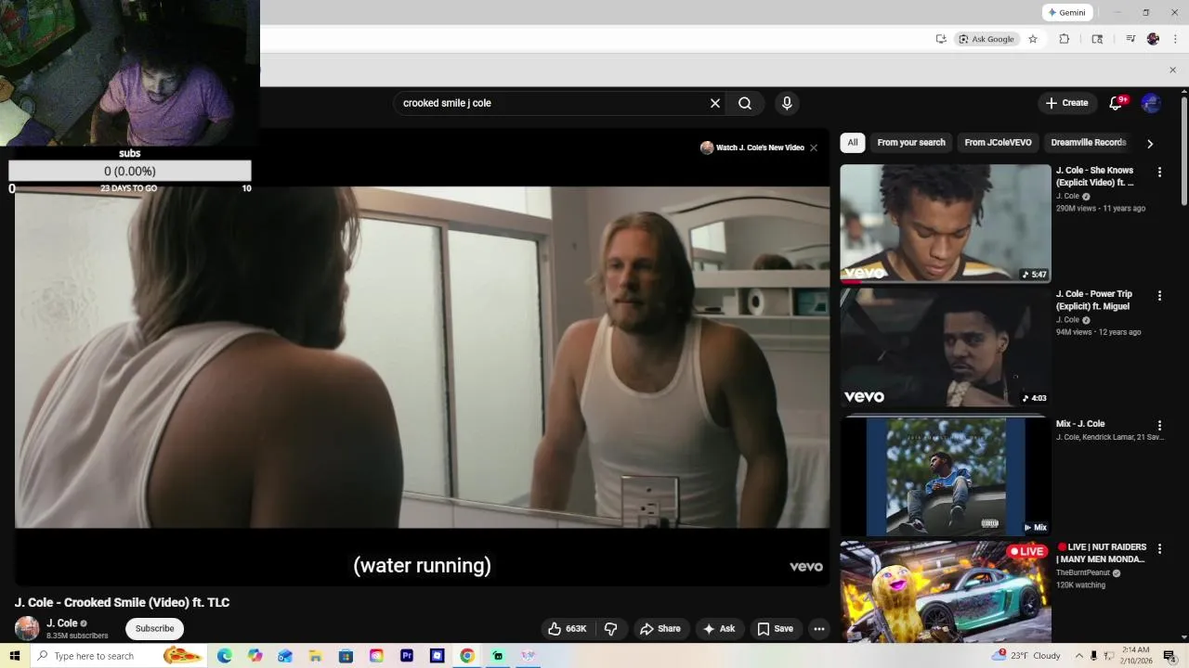The height and width of the screenshot is (668, 1189).
Task: Open File Explorer from the taskbar
Action: click(316, 656)
